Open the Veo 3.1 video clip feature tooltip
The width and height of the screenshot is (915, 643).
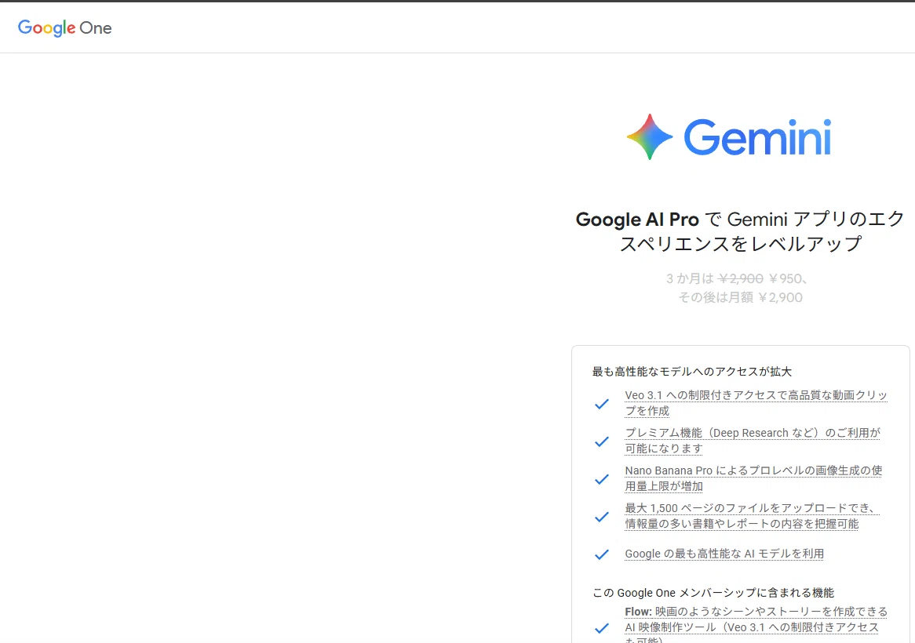(x=756, y=403)
